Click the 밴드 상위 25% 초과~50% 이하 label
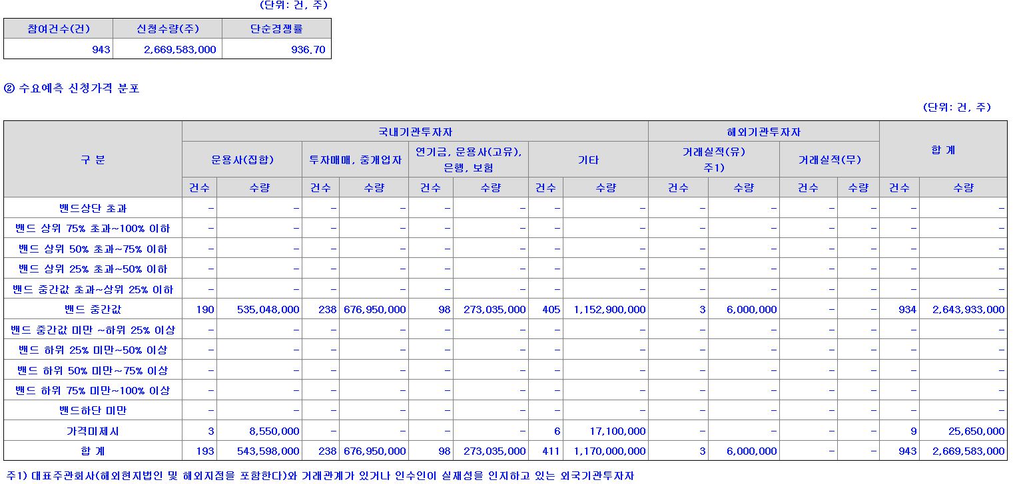 pos(93,269)
